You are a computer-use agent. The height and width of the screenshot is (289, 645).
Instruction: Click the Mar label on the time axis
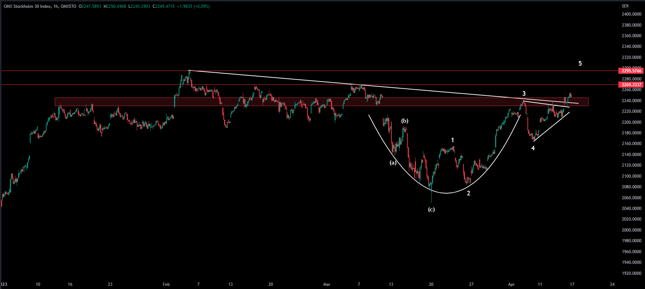(x=327, y=284)
